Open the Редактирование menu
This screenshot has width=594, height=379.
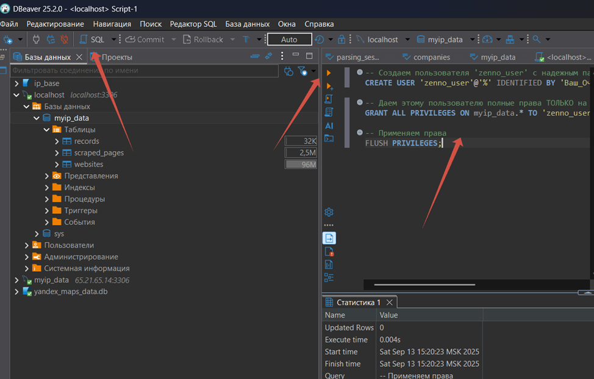click(55, 24)
